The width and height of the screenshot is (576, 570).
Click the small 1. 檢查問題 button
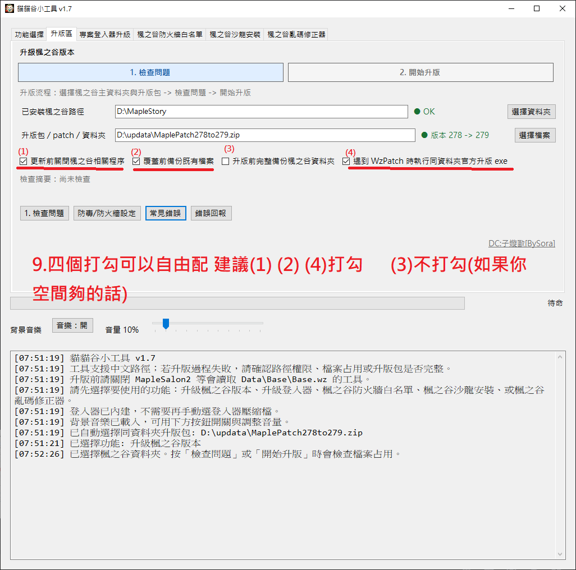point(44,213)
